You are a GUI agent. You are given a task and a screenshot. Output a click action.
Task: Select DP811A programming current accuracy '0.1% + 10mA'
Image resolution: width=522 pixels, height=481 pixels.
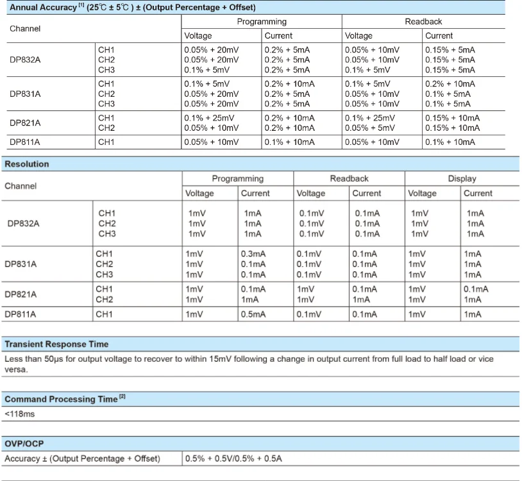[x=289, y=142]
